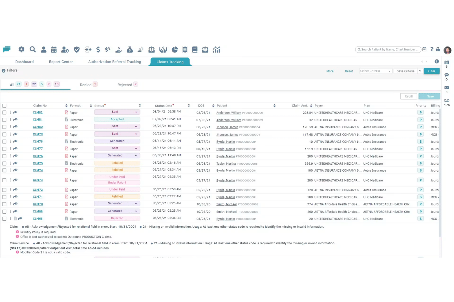Image resolution: width=454 pixels, height=302 pixels.
Task: Click the pink badge showing 1 beside All
Action: [26, 84]
